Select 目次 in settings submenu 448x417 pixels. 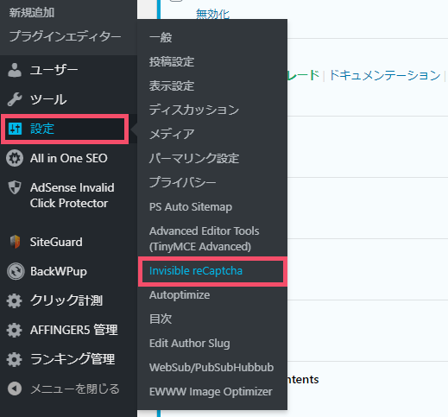tap(161, 319)
